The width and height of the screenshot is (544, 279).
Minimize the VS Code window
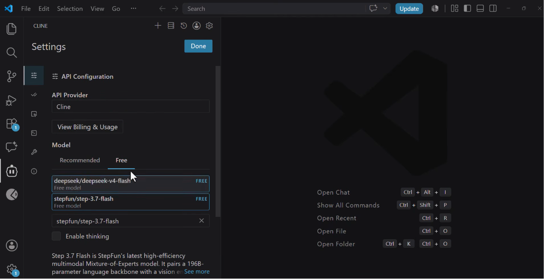pyautogui.click(x=509, y=9)
